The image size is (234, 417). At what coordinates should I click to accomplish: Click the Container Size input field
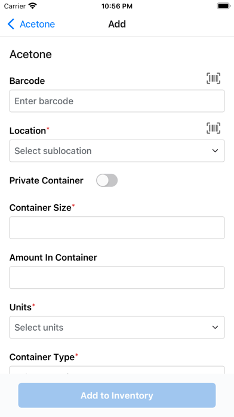pyautogui.click(x=117, y=228)
